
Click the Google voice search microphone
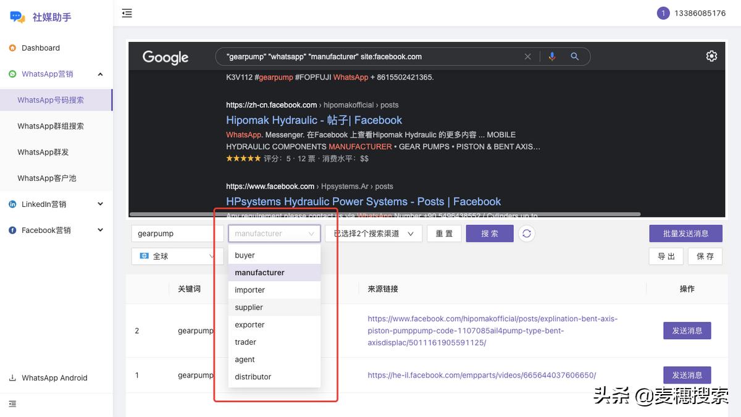click(x=552, y=56)
